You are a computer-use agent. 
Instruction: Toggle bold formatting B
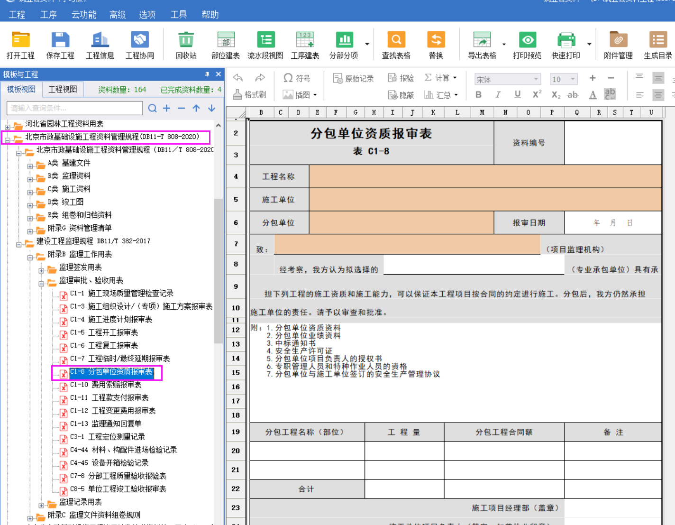[x=479, y=95]
